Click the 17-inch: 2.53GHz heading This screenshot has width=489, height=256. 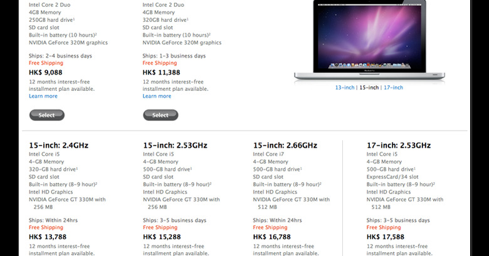click(x=399, y=145)
